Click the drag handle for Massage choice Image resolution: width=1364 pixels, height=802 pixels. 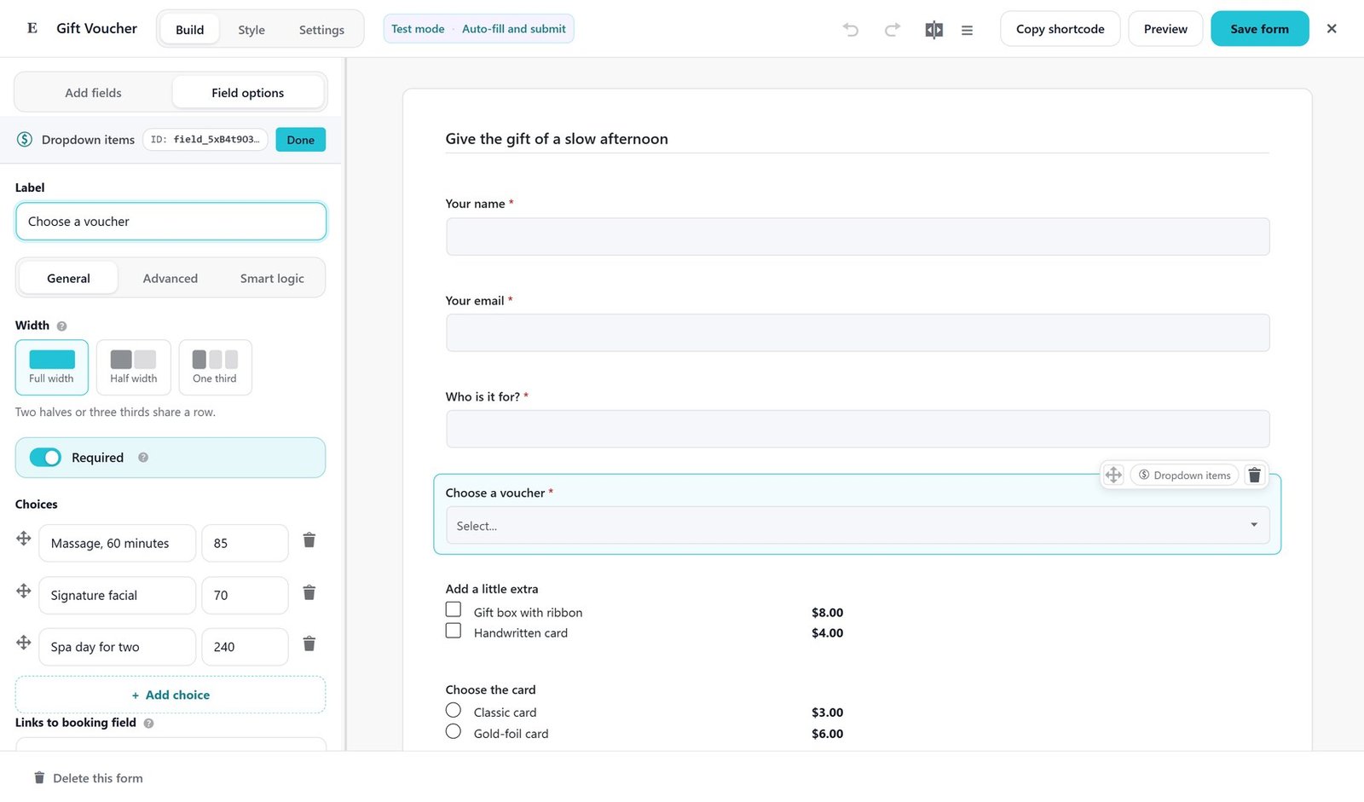24,539
